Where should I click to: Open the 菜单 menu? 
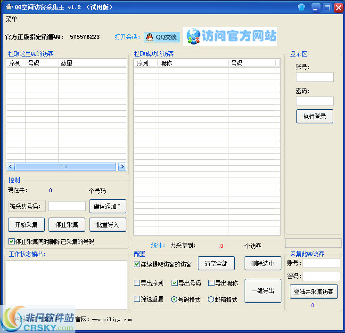tap(11, 19)
